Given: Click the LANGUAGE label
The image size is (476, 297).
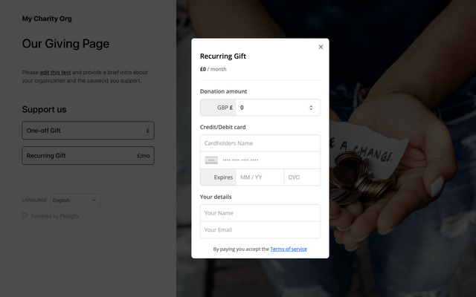Looking at the screenshot, I should tap(34, 200).
